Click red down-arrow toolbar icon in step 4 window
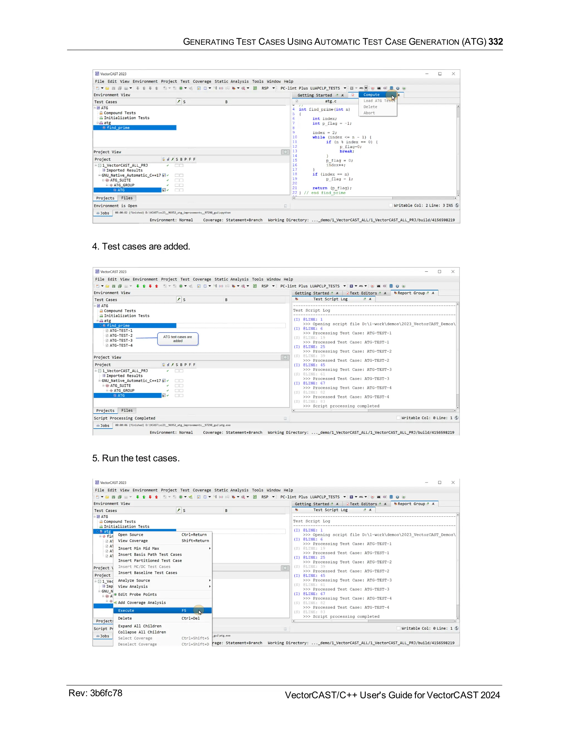570x738 pixels. click(x=150, y=286)
